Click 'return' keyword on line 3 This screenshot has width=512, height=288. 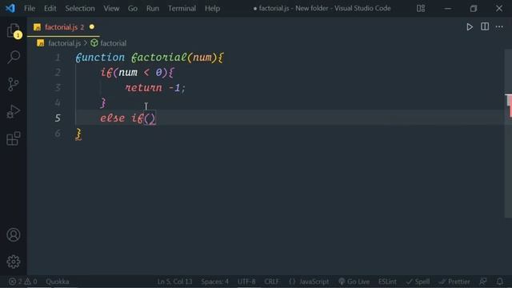click(x=144, y=87)
